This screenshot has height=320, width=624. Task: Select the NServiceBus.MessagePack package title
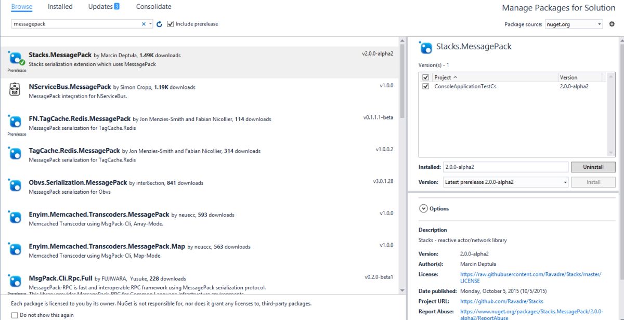coord(70,87)
